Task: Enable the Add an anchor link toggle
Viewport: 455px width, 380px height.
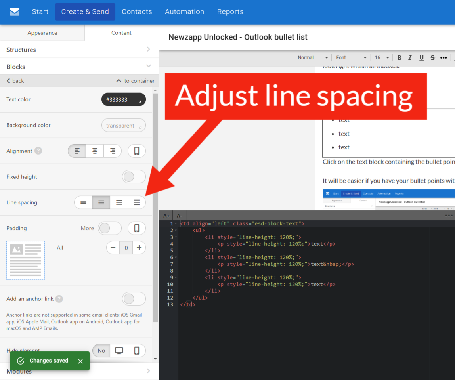Action: [x=134, y=299]
